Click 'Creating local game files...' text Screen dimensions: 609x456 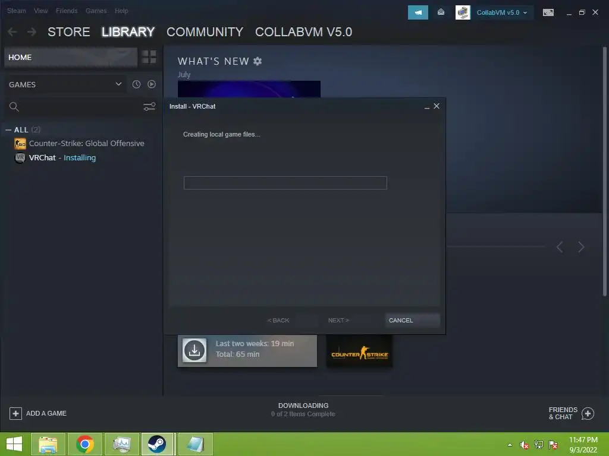221,134
